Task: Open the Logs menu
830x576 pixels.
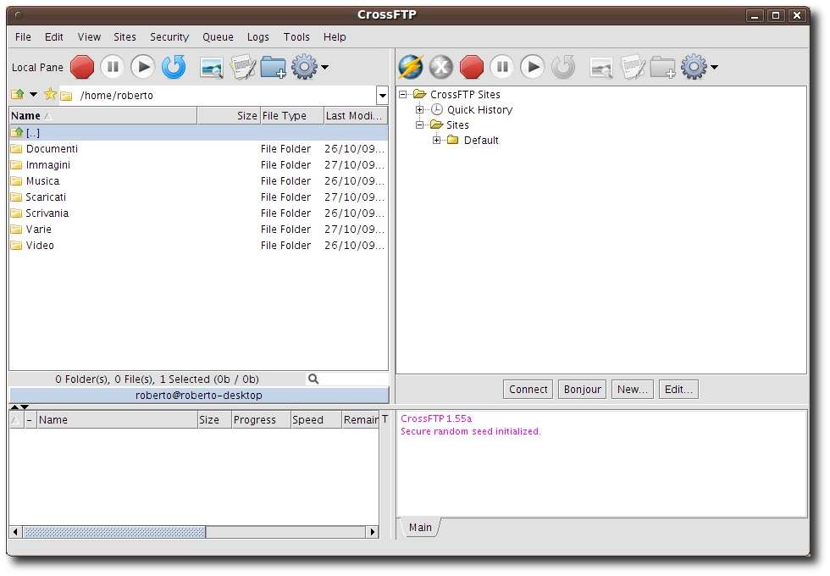Action: click(x=258, y=37)
